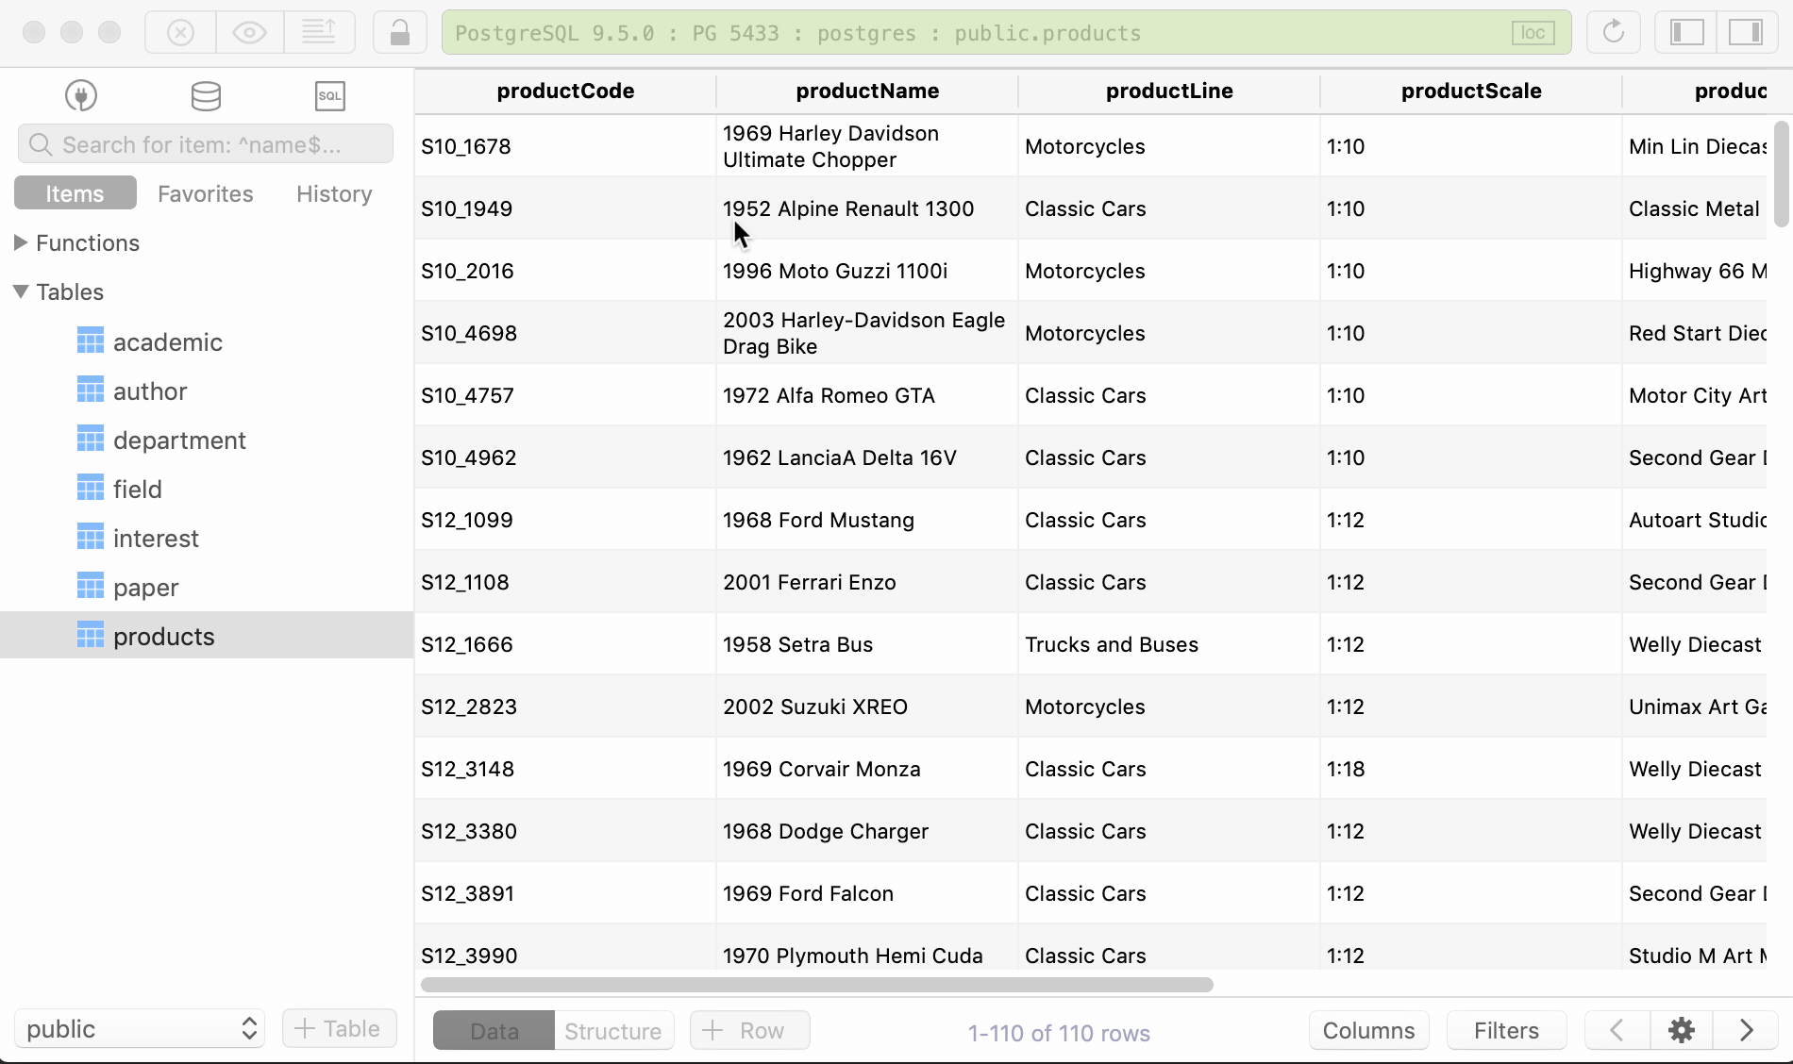This screenshot has height=1064, width=1793.
Task: Open the public schema dropdown
Action: (140, 1028)
